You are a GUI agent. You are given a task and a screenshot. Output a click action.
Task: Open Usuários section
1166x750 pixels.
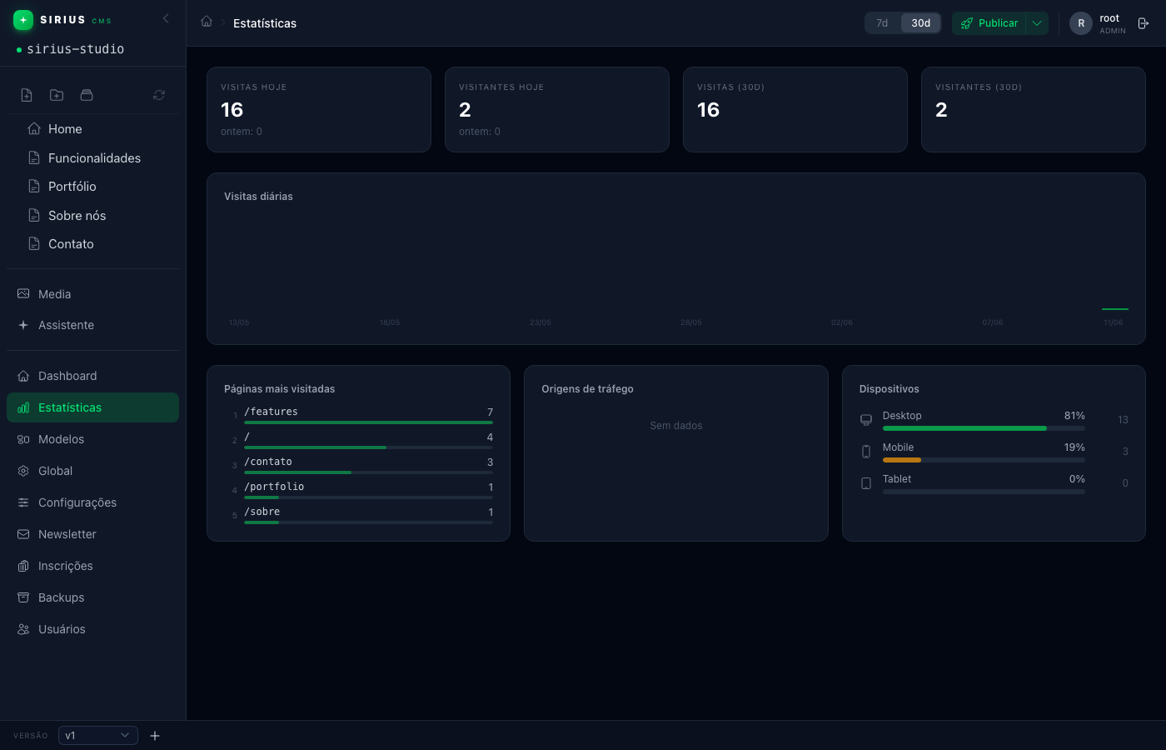93,629
